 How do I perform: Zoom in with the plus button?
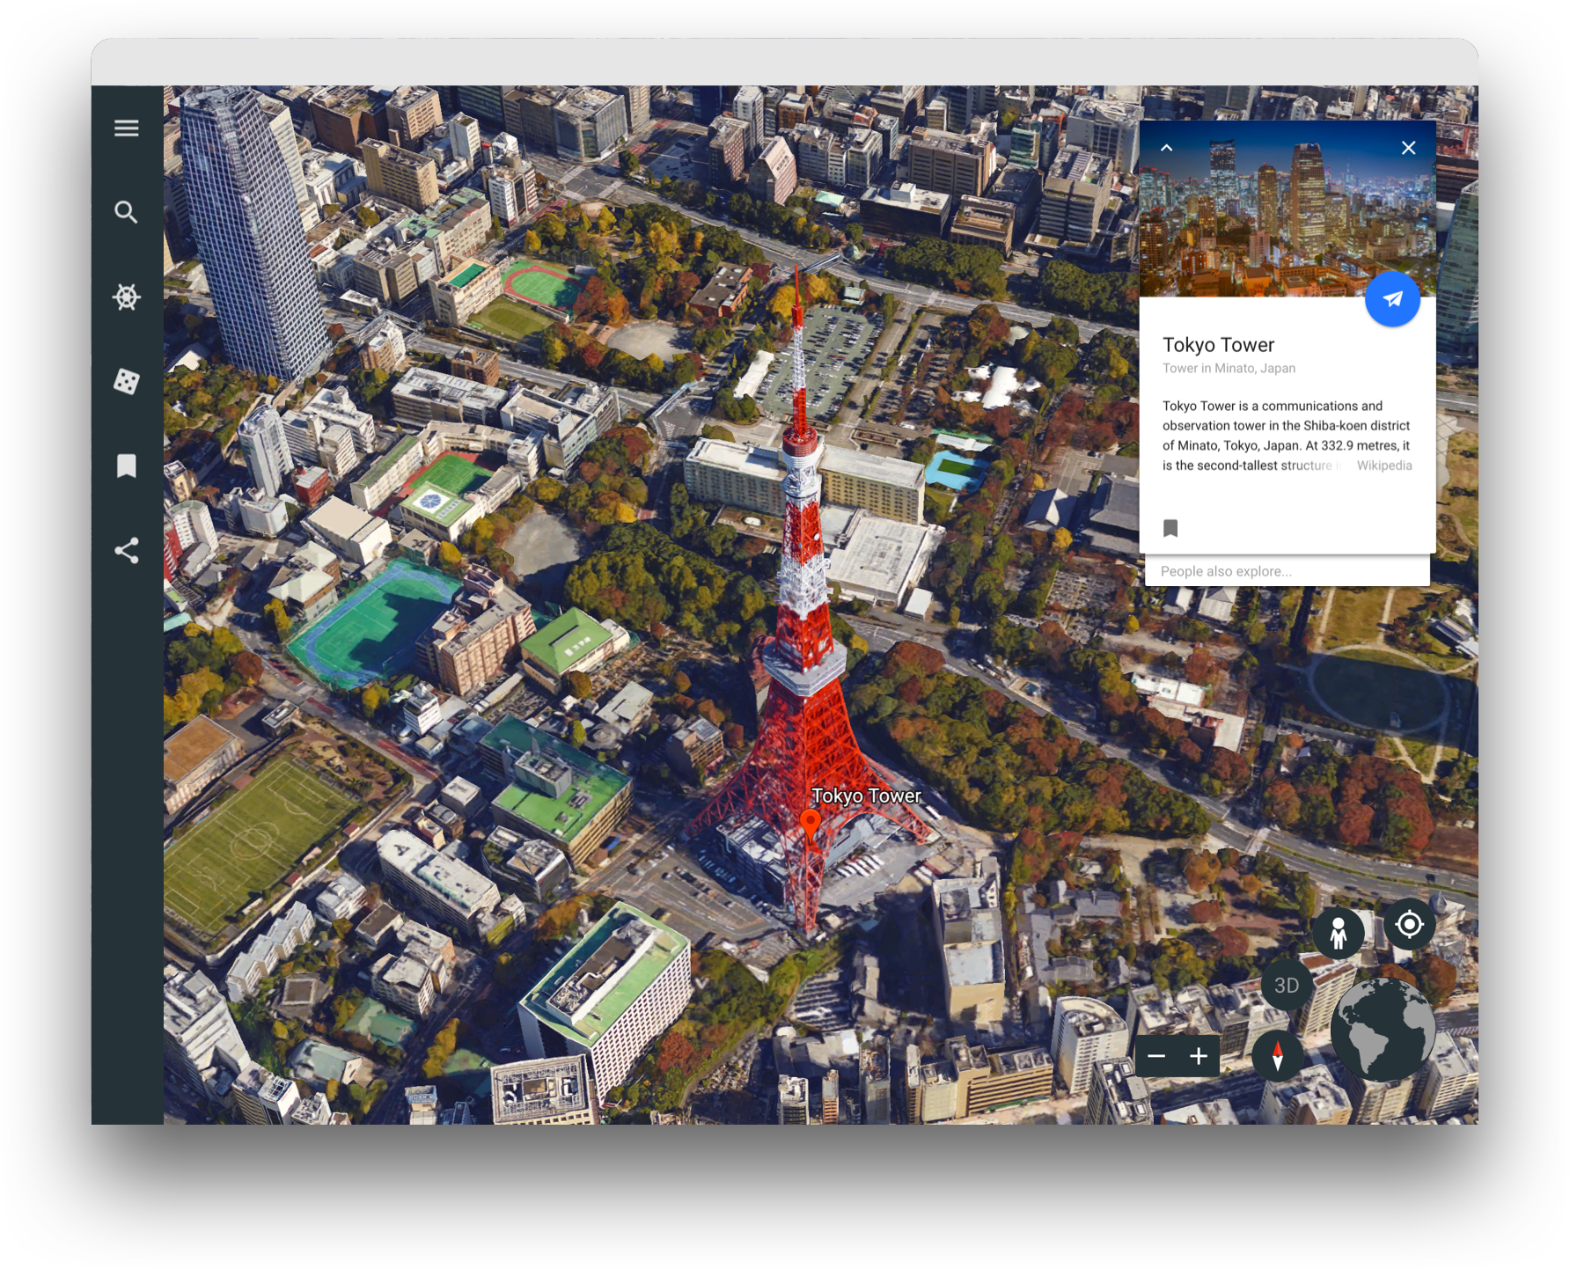[1199, 1056]
